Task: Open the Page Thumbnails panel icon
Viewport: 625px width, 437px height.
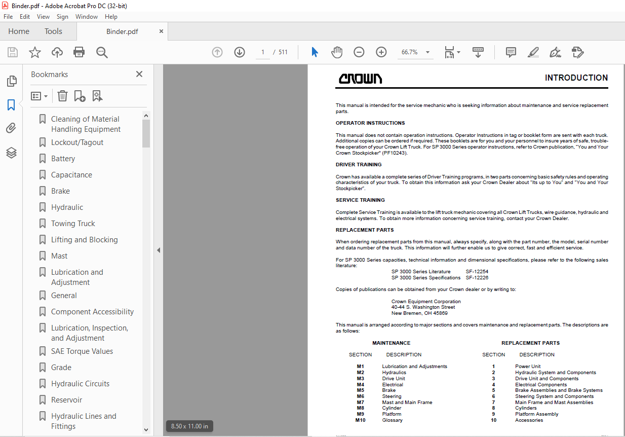Action: pyautogui.click(x=11, y=81)
